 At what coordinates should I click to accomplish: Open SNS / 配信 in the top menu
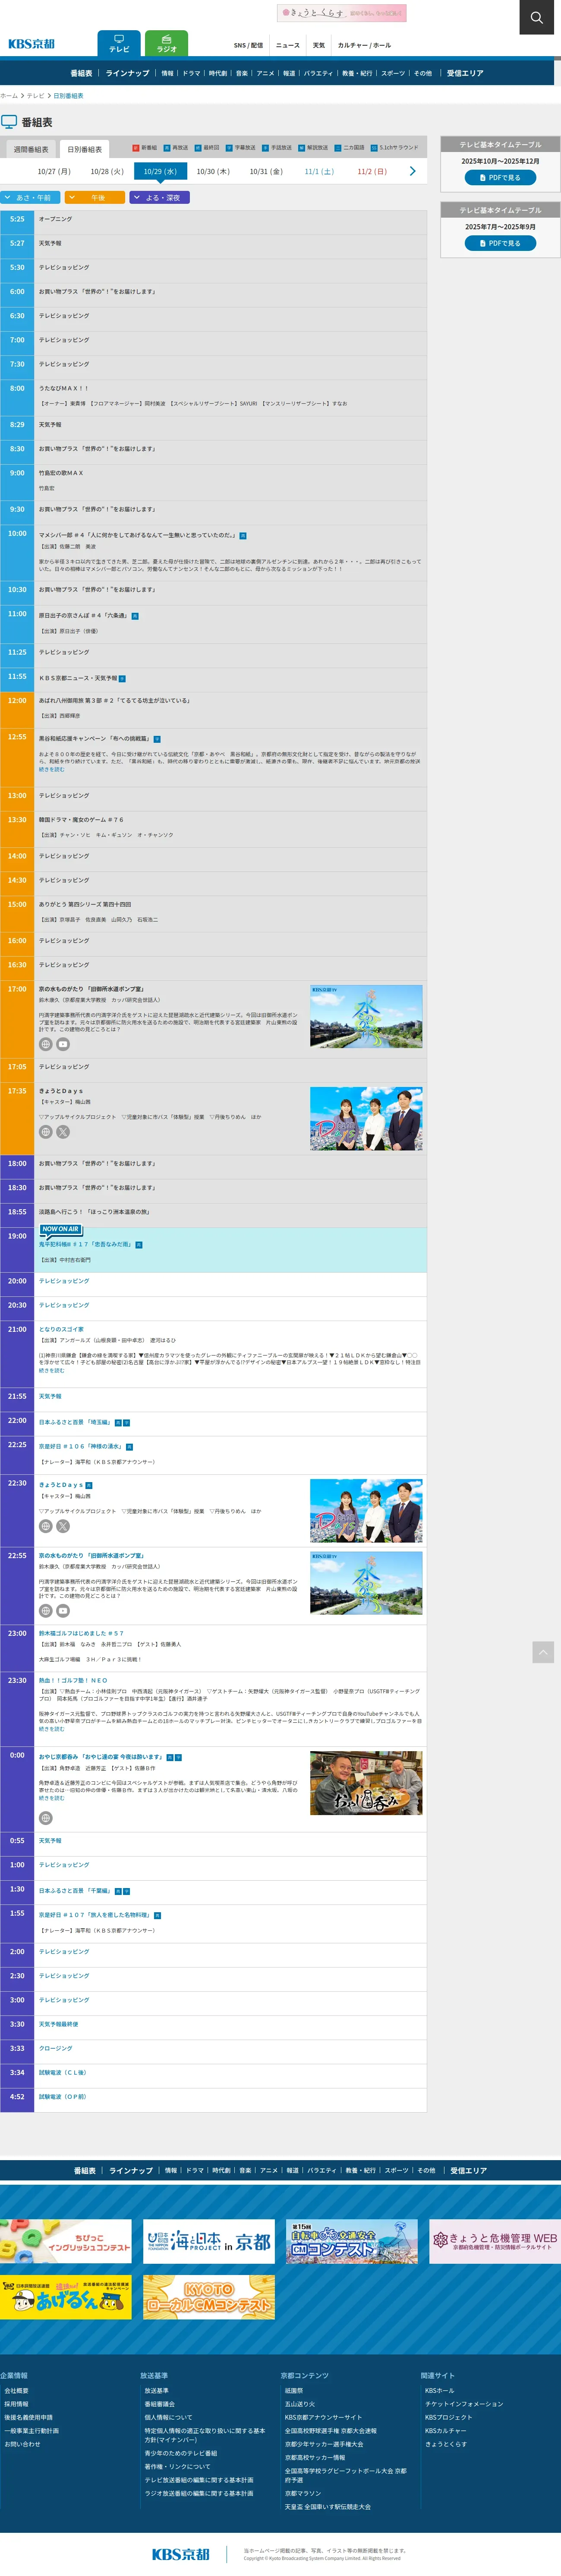[x=248, y=45]
